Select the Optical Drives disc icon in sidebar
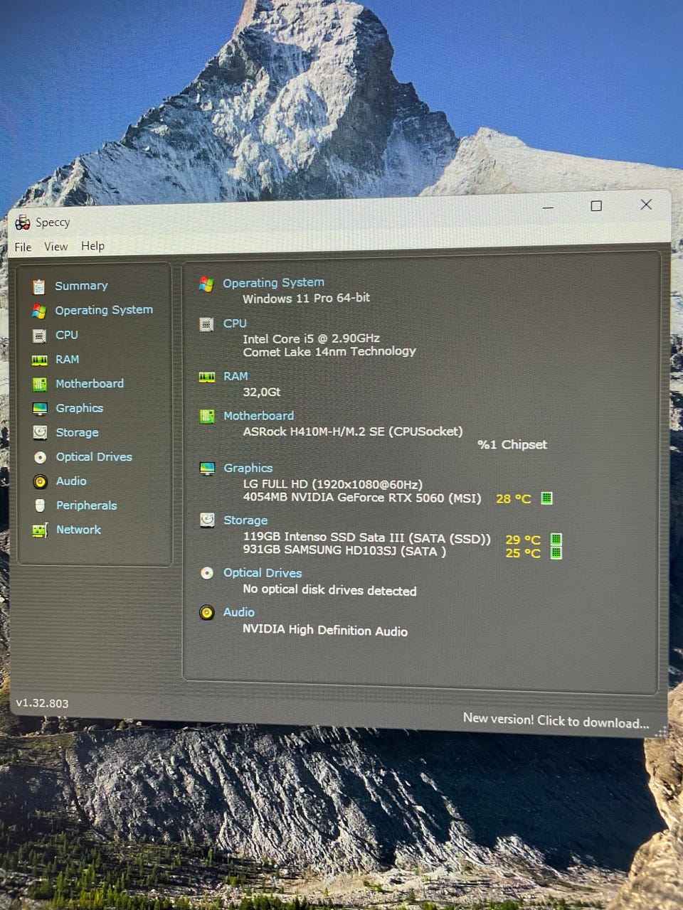The height and width of the screenshot is (910, 683). tap(41, 457)
